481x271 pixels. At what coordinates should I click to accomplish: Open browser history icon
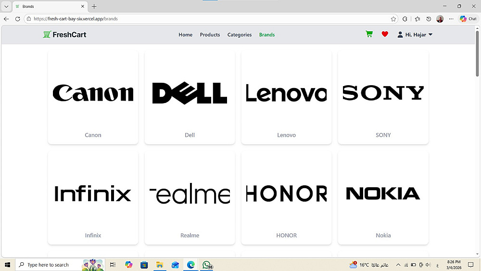click(429, 19)
